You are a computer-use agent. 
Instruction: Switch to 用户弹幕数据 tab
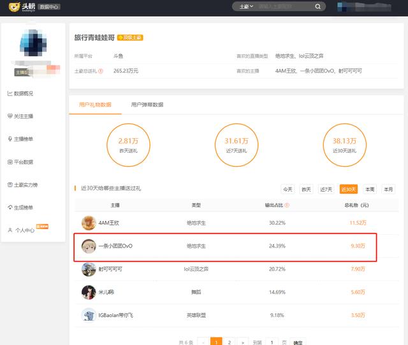pyautogui.click(x=147, y=104)
